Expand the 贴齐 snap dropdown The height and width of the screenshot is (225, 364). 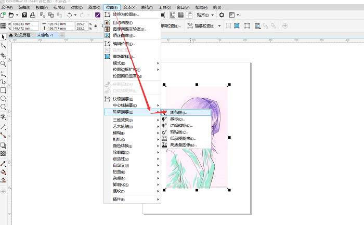click(212, 16)
